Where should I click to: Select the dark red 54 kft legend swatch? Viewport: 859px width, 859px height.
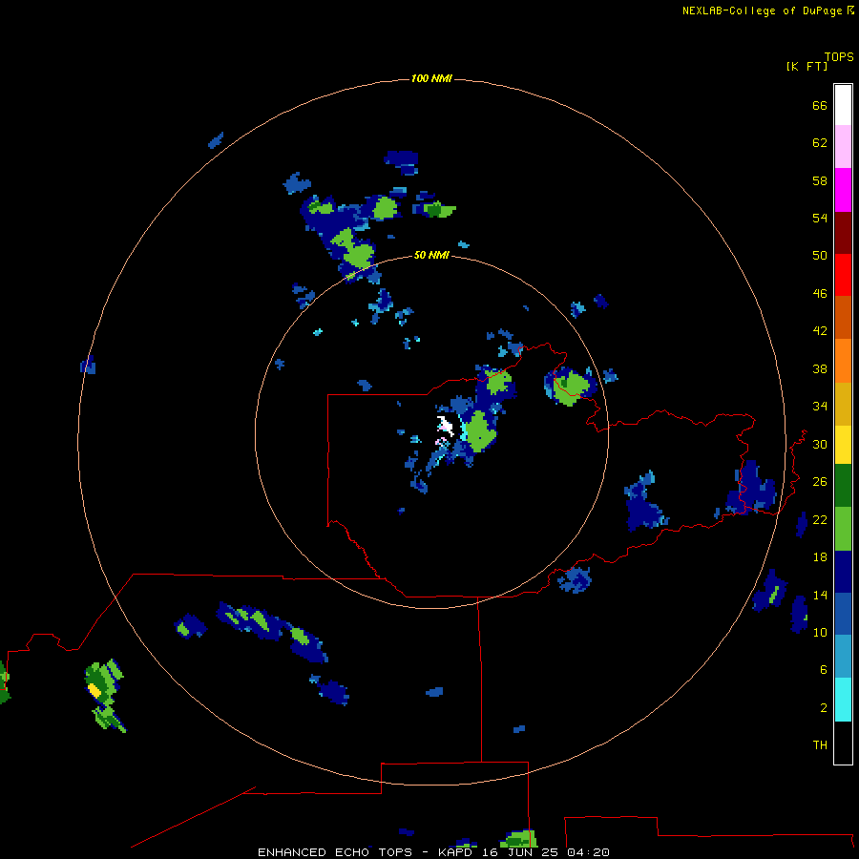pyautogui.click(x=843, y=232)
